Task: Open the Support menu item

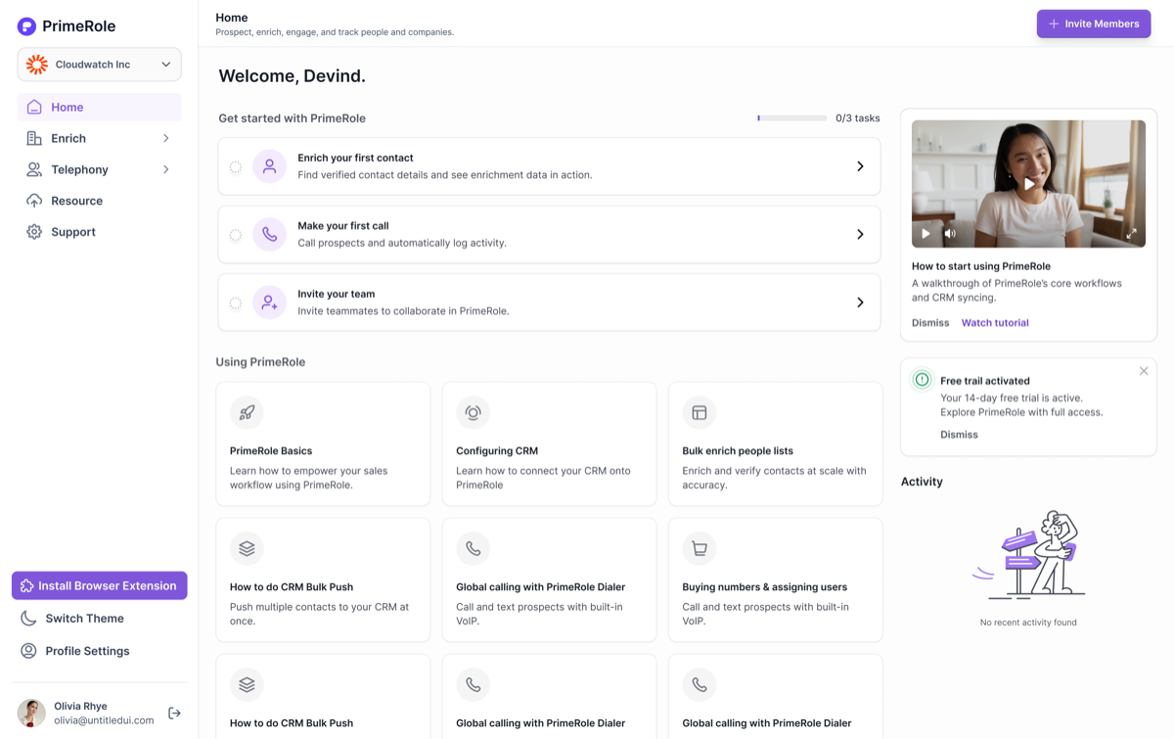Action: point(99,232)
